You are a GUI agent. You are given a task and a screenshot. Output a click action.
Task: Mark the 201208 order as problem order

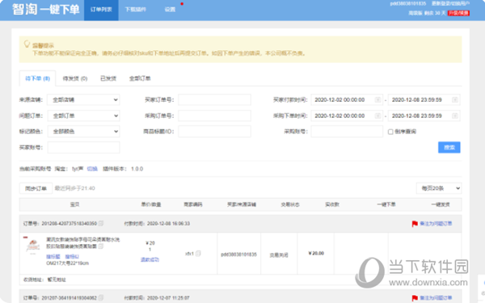point(436,224)
